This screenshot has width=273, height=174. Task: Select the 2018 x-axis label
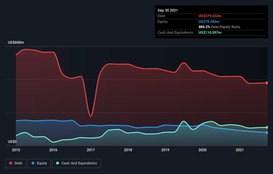128,150
